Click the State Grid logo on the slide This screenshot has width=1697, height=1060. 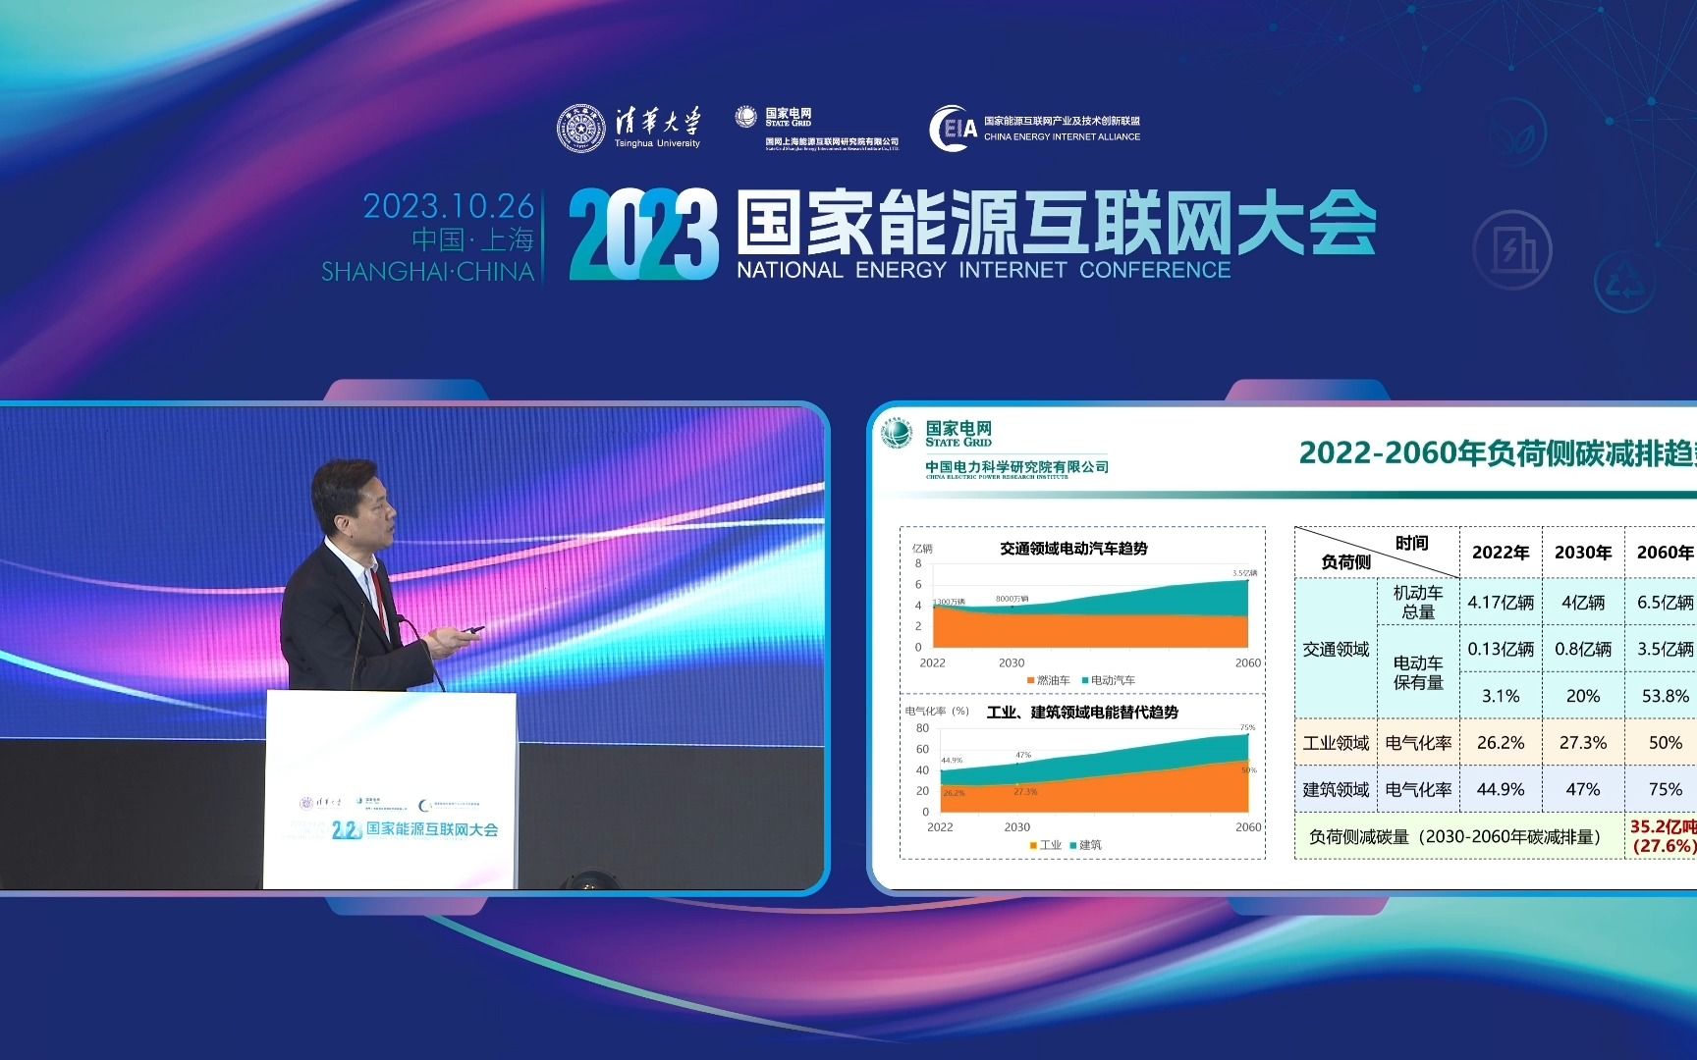(x=896, y=434)
